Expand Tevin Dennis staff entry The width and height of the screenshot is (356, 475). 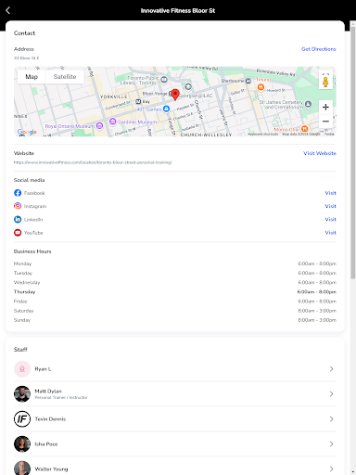pyautogui.click(x=175, y=419)
